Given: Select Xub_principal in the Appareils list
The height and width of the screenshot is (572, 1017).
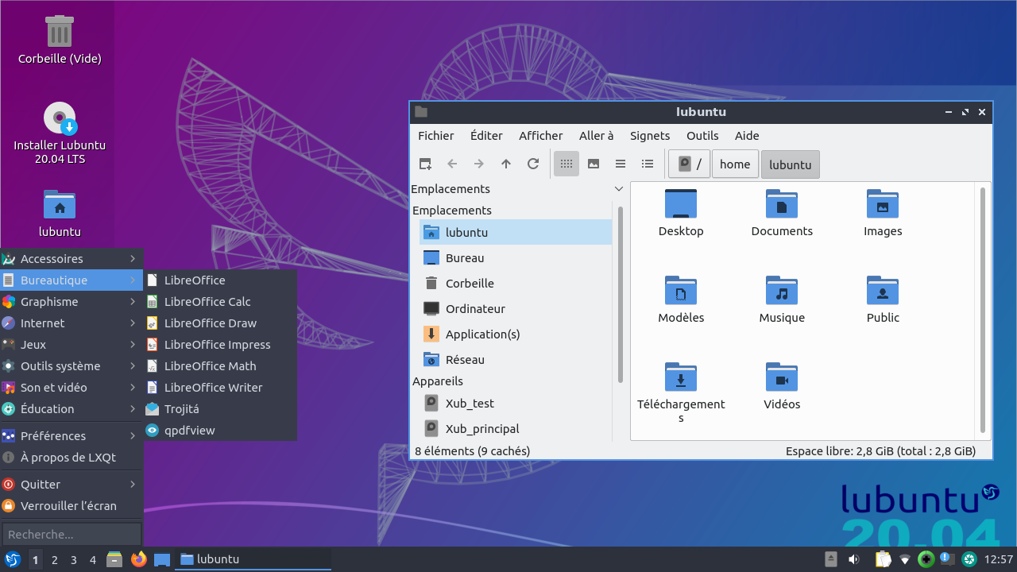Looking at the screenshot, I should (481, 429).
